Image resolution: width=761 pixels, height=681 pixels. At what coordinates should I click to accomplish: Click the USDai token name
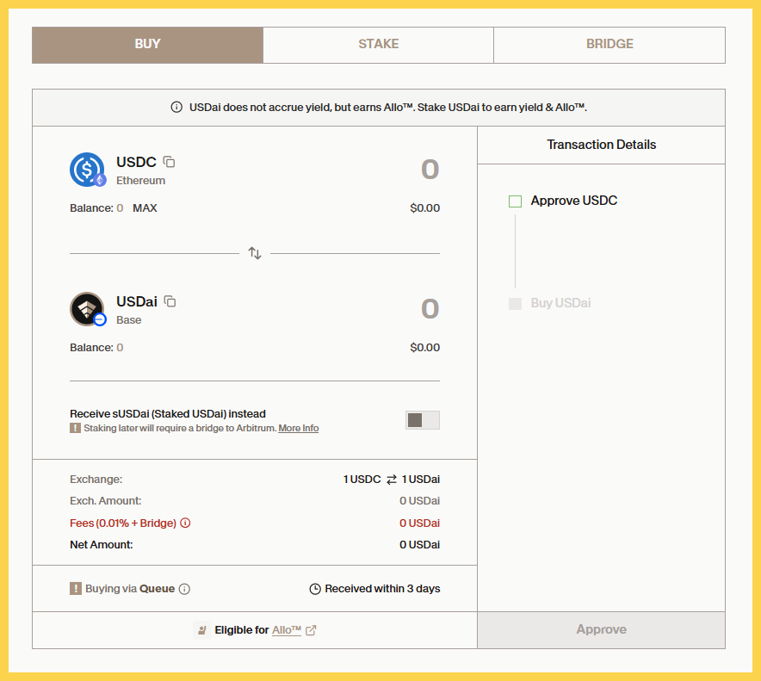[137, 301]
